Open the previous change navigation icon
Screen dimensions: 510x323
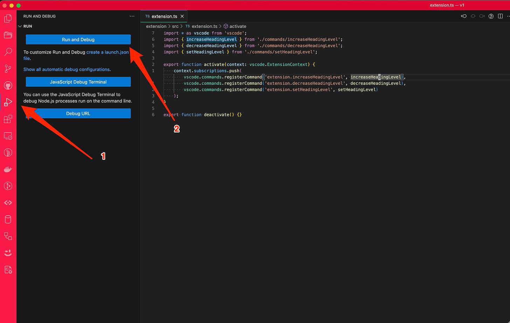463,16
